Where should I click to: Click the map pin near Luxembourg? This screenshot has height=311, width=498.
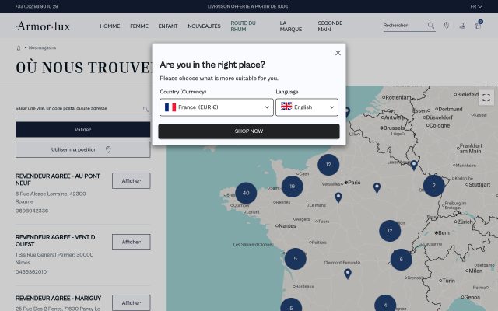(x=413, y=165)
